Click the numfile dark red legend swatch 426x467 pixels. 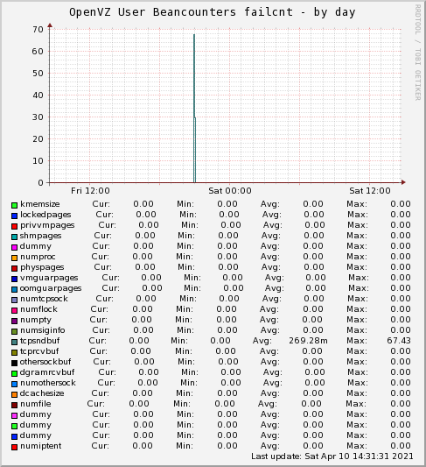coord(14,406)
